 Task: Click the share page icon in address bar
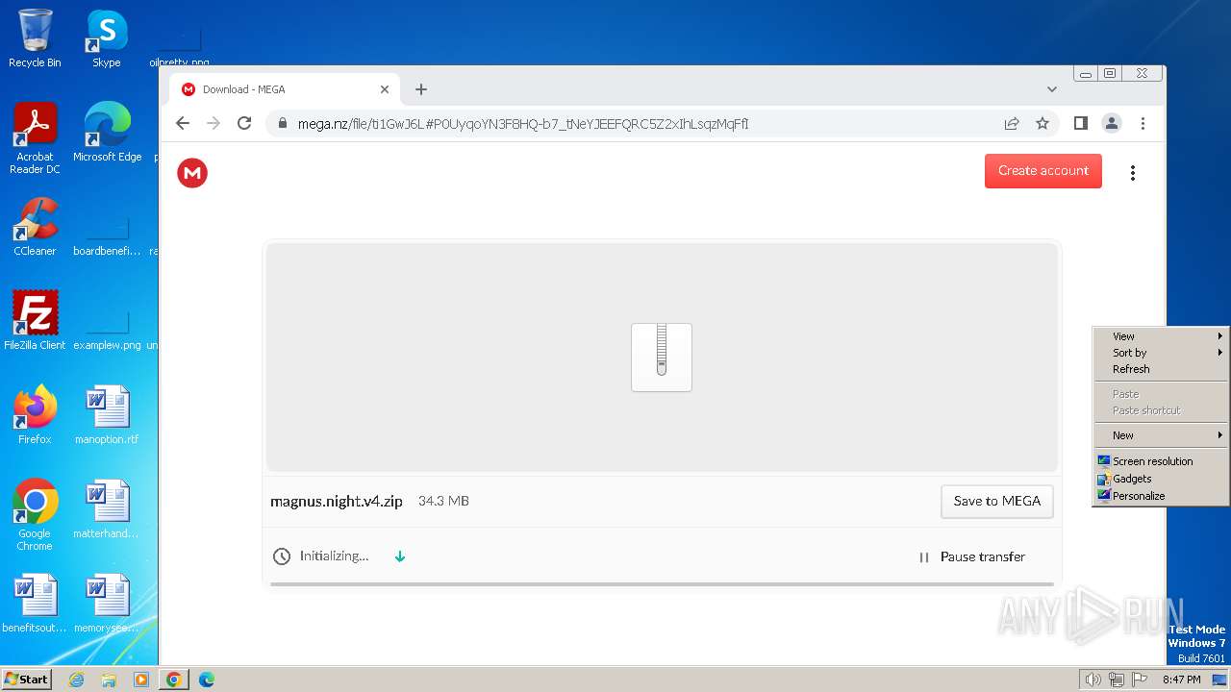(x=1012, y=123)
